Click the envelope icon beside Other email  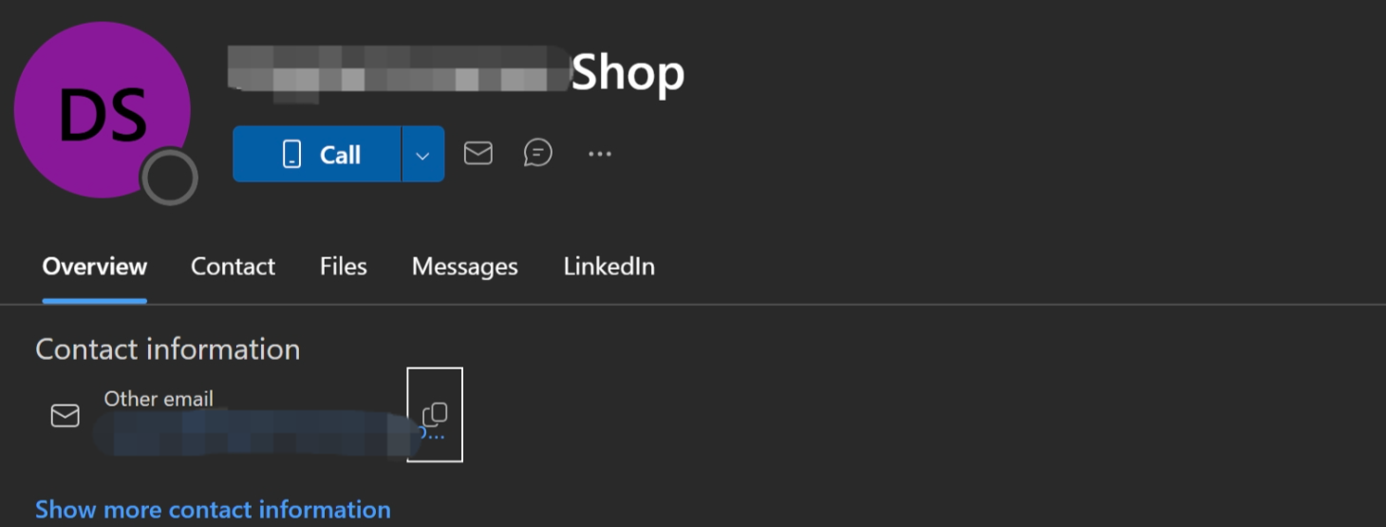pyautogui.click(x=65, y=416)
